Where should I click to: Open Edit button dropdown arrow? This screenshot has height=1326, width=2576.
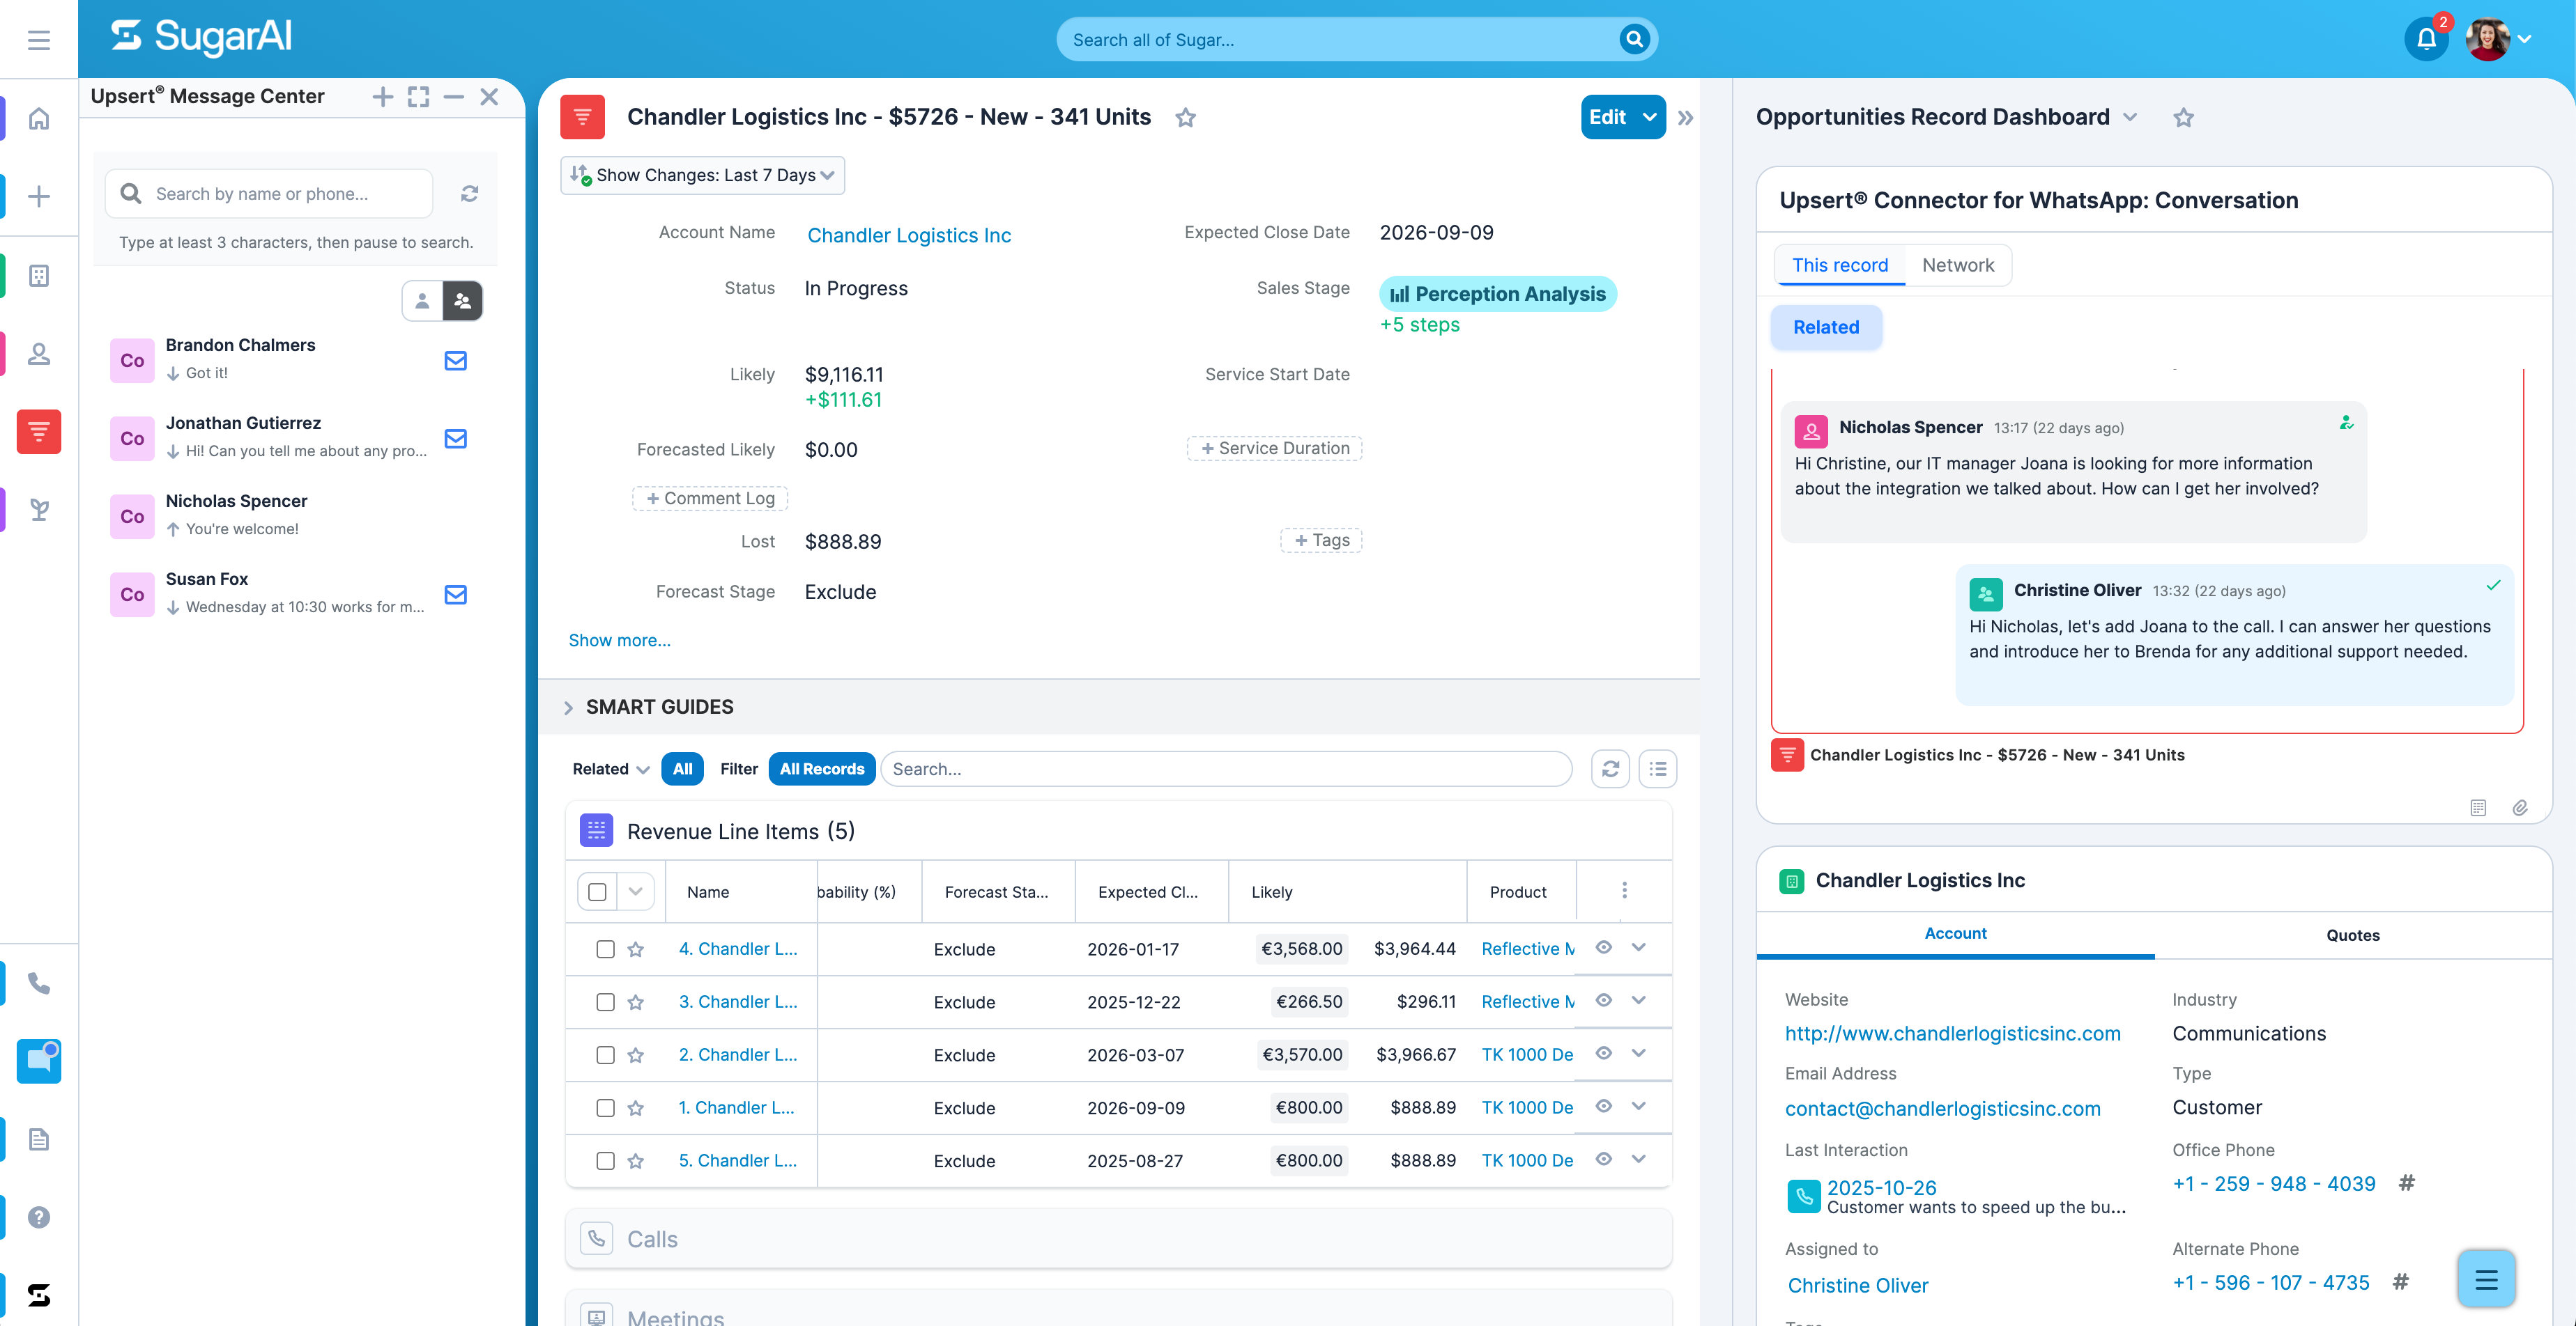1649,117
